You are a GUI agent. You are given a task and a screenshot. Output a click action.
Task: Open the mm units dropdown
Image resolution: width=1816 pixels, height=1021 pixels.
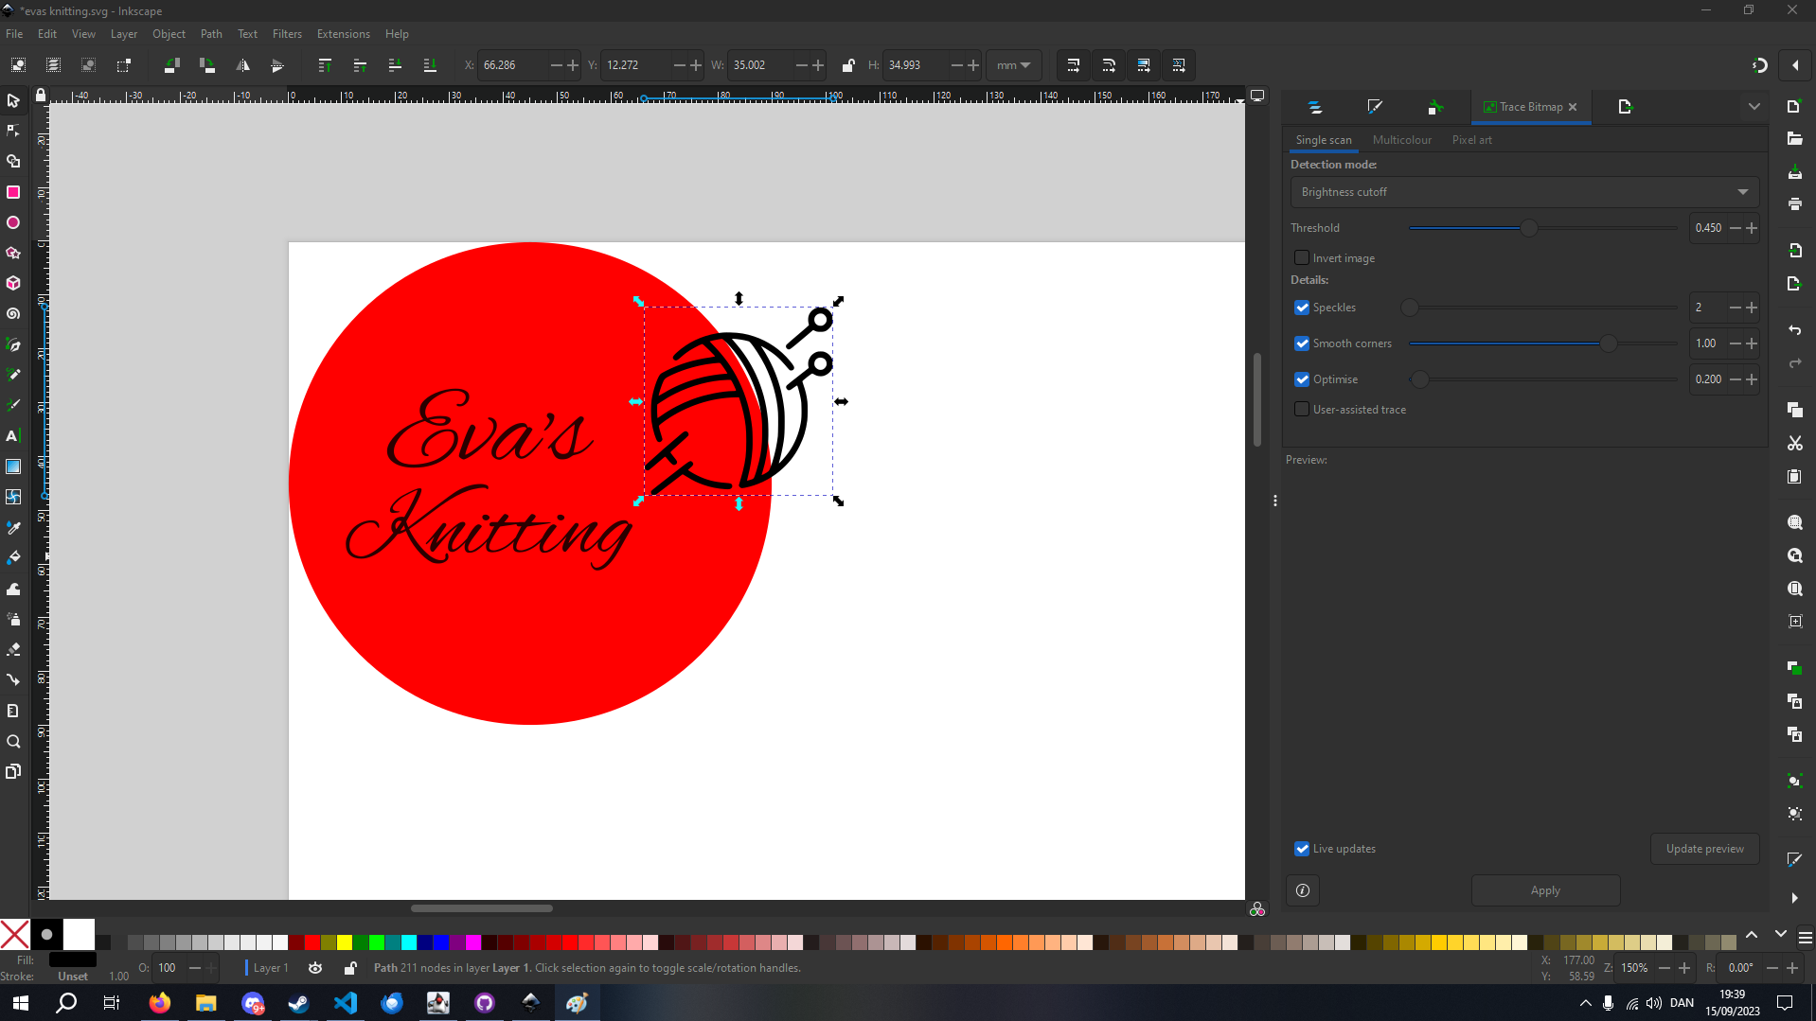click(x=1013, y=65)
